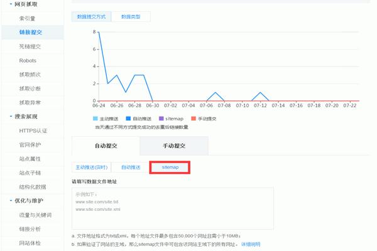
Task: Click the chart peak near 07-07
Action: pos(216,92)
